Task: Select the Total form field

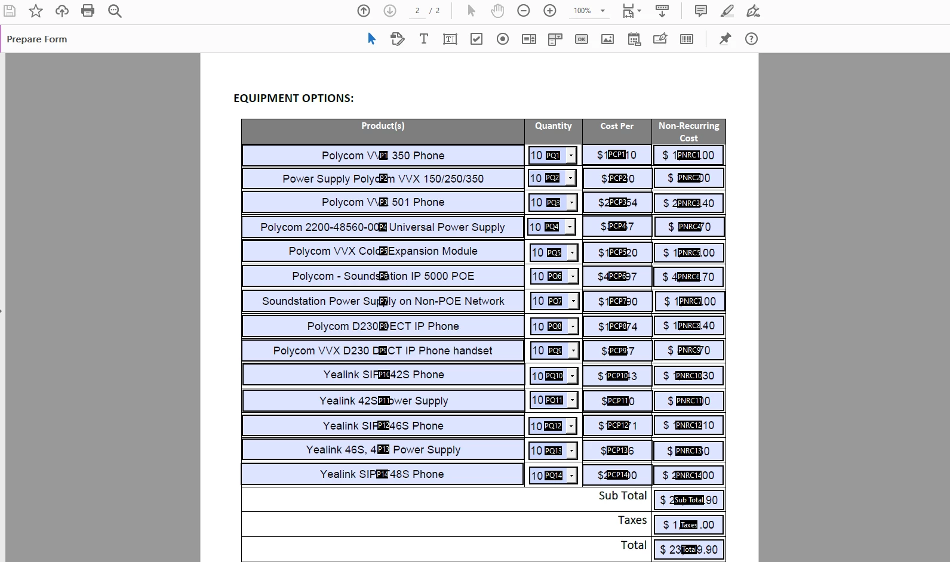Action: point(689,549)
